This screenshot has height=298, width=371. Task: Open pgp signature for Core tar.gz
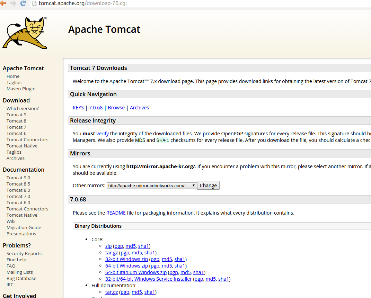click(x=125, y=253)
